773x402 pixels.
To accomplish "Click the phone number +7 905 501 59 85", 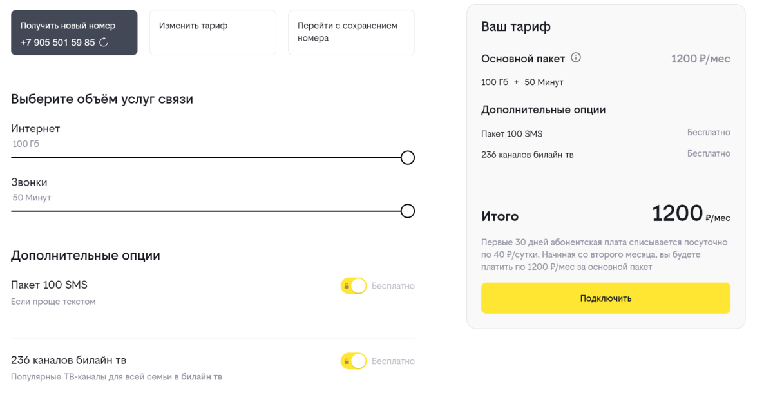I will [x=57, y=43].
